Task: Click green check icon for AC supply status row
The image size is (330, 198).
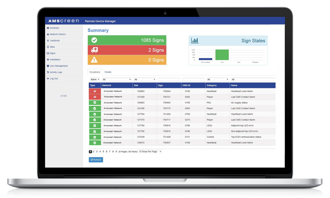Action: [95, 103]
